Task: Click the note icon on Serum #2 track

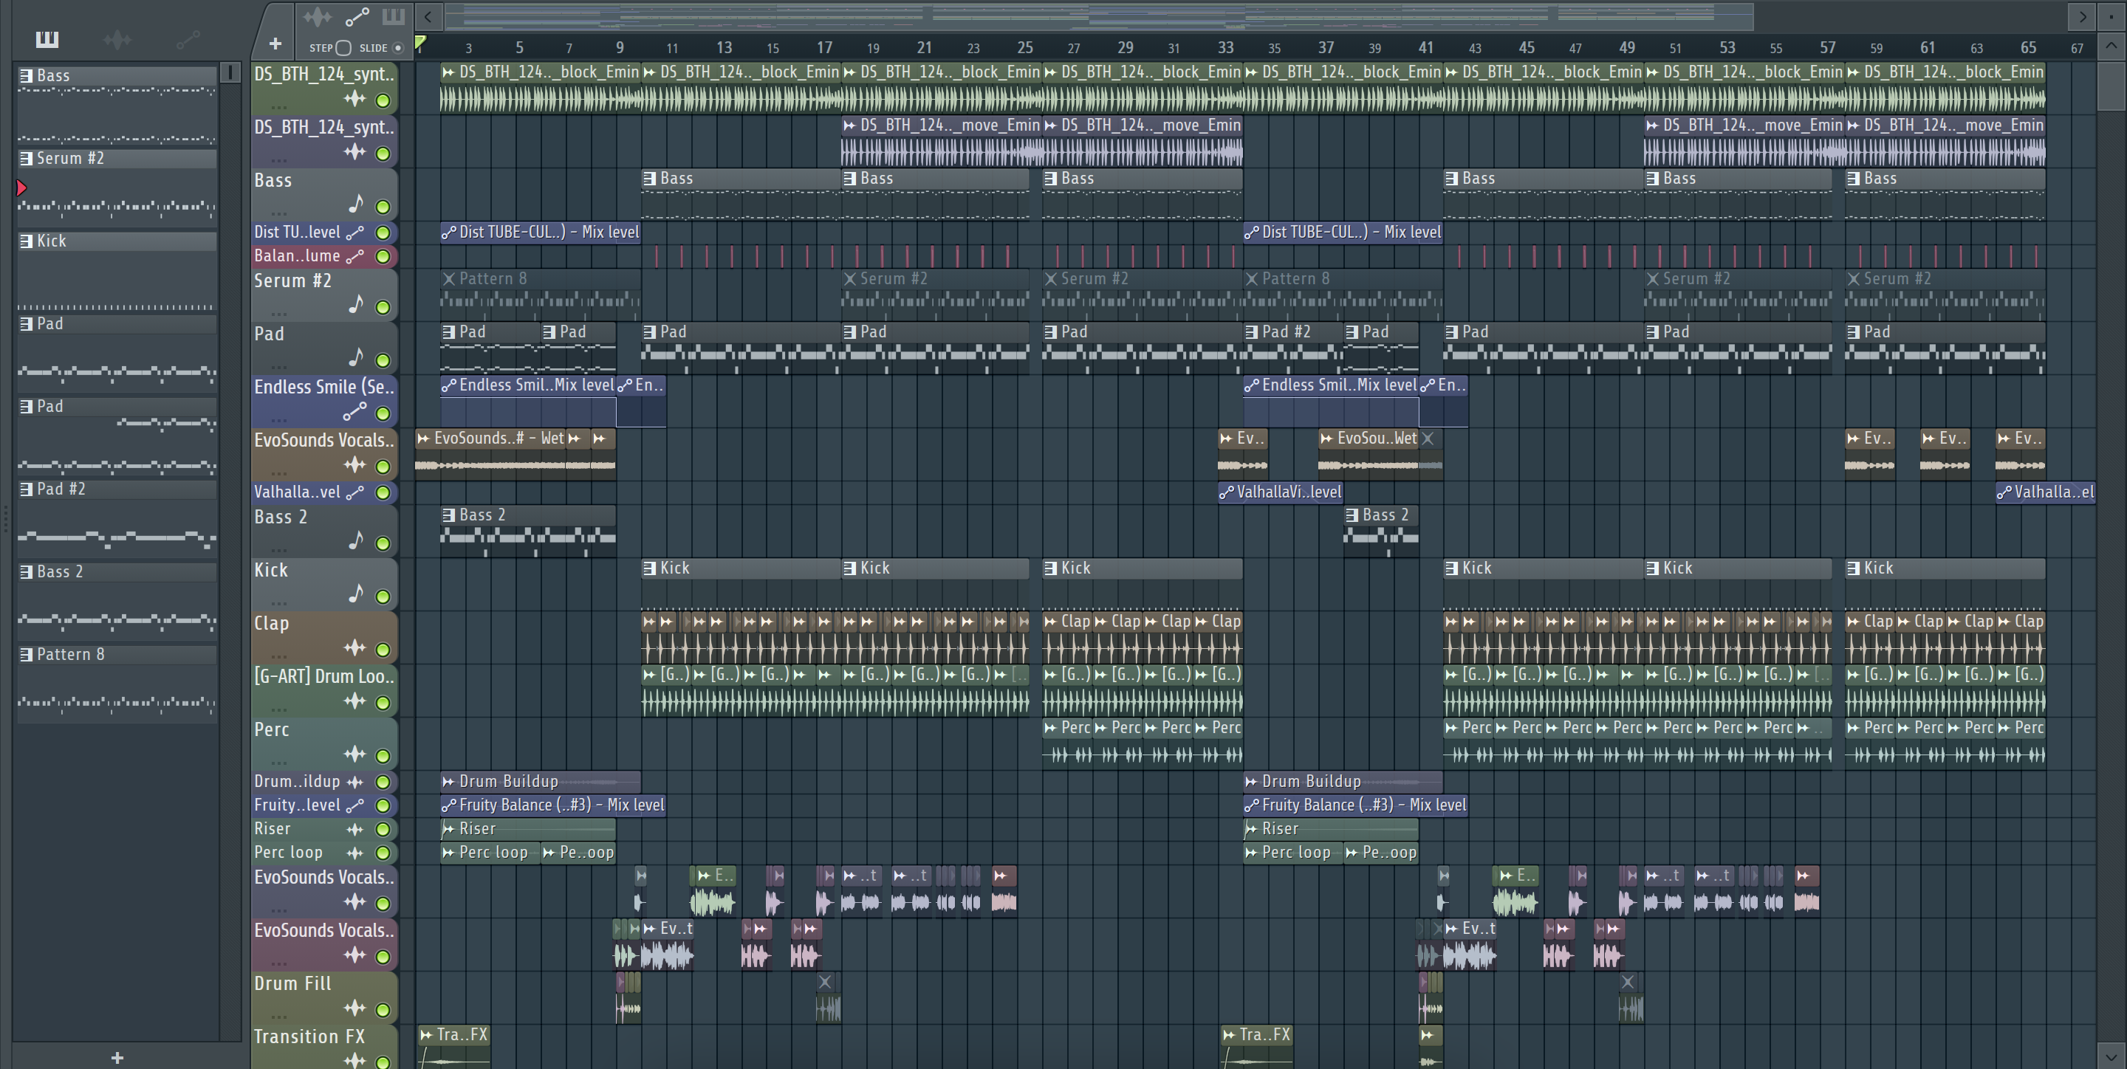Action: coord(355,305)
